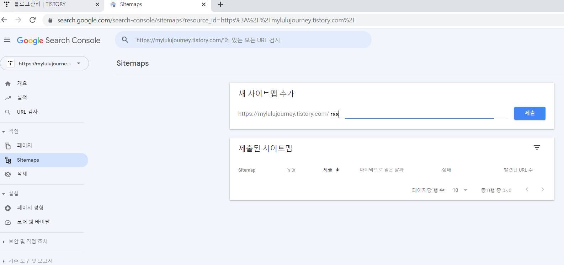Open the hamburger main menu
The height and width of the screenshot is (265, 564).
coord(7,40)
